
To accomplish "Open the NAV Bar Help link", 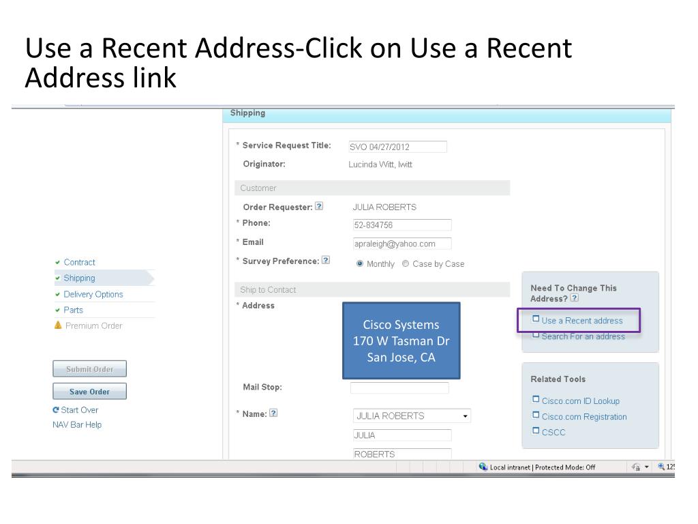I will point(77,424).
